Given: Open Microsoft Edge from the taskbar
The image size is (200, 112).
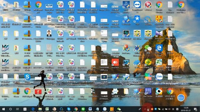Looking at the screenshot, I should pyautogui.click(x=33, y=109).
